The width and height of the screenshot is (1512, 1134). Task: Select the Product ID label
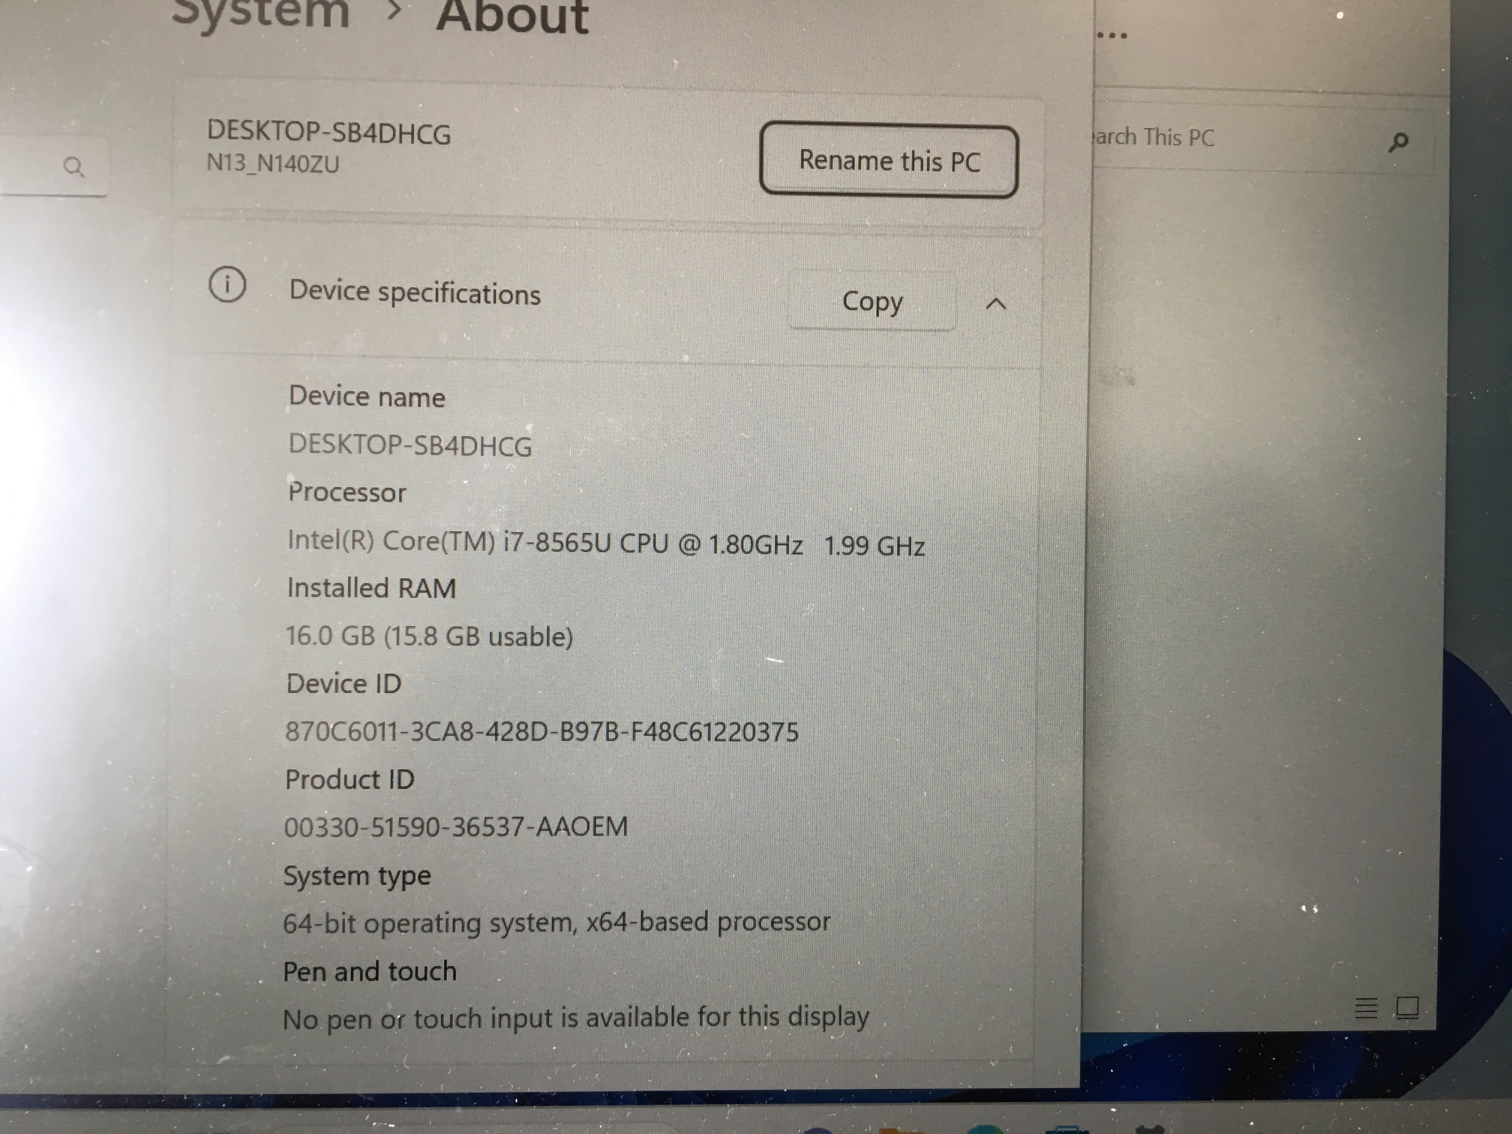point(350,779)
